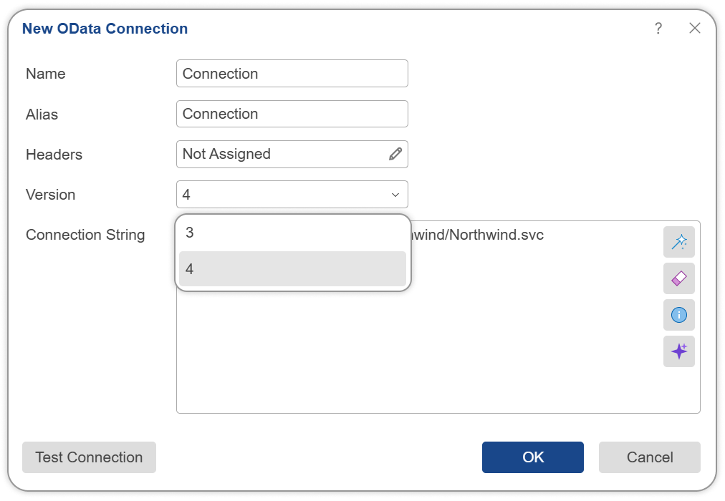Viewport: 725px width, 501px height.
Task: Edit Headers with the pencil icon
Action: coord(395,154)
